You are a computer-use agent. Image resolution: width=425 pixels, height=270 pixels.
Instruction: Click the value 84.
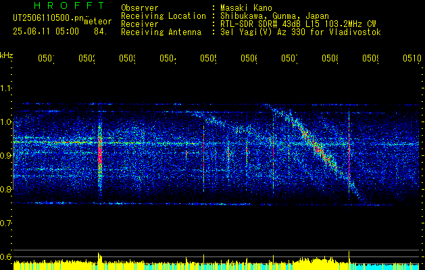(101, 32)
